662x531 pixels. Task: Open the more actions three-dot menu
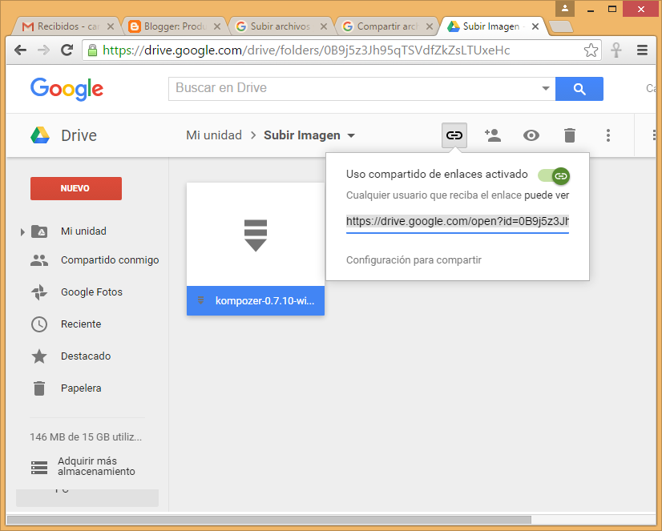coord(608,135)
